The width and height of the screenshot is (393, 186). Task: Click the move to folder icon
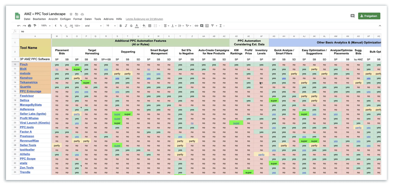coord(77,14)
